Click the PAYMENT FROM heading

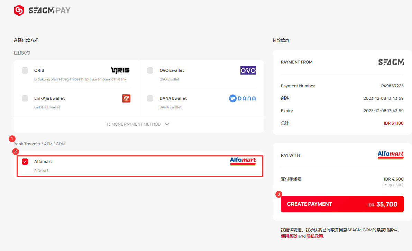[297, 62]
